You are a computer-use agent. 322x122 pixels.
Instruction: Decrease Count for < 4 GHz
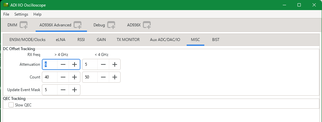(x=103, y=77)
